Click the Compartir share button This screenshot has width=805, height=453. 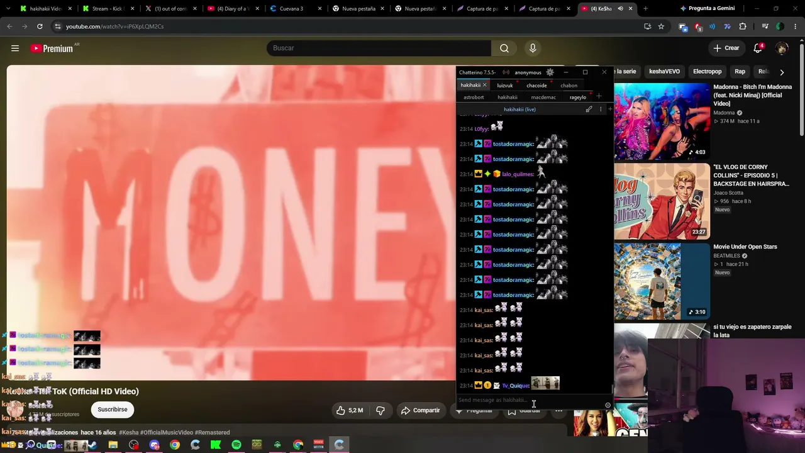pyautogui.click(x=421, y=410)
